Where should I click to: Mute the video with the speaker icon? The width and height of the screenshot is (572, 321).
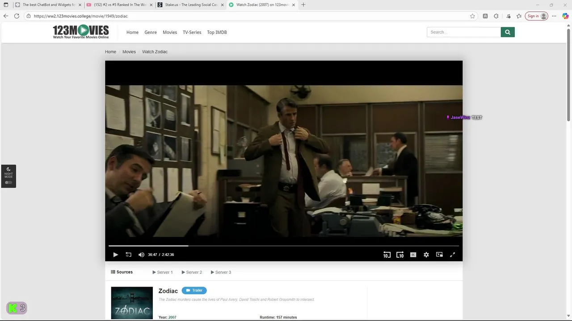[141, 255]
